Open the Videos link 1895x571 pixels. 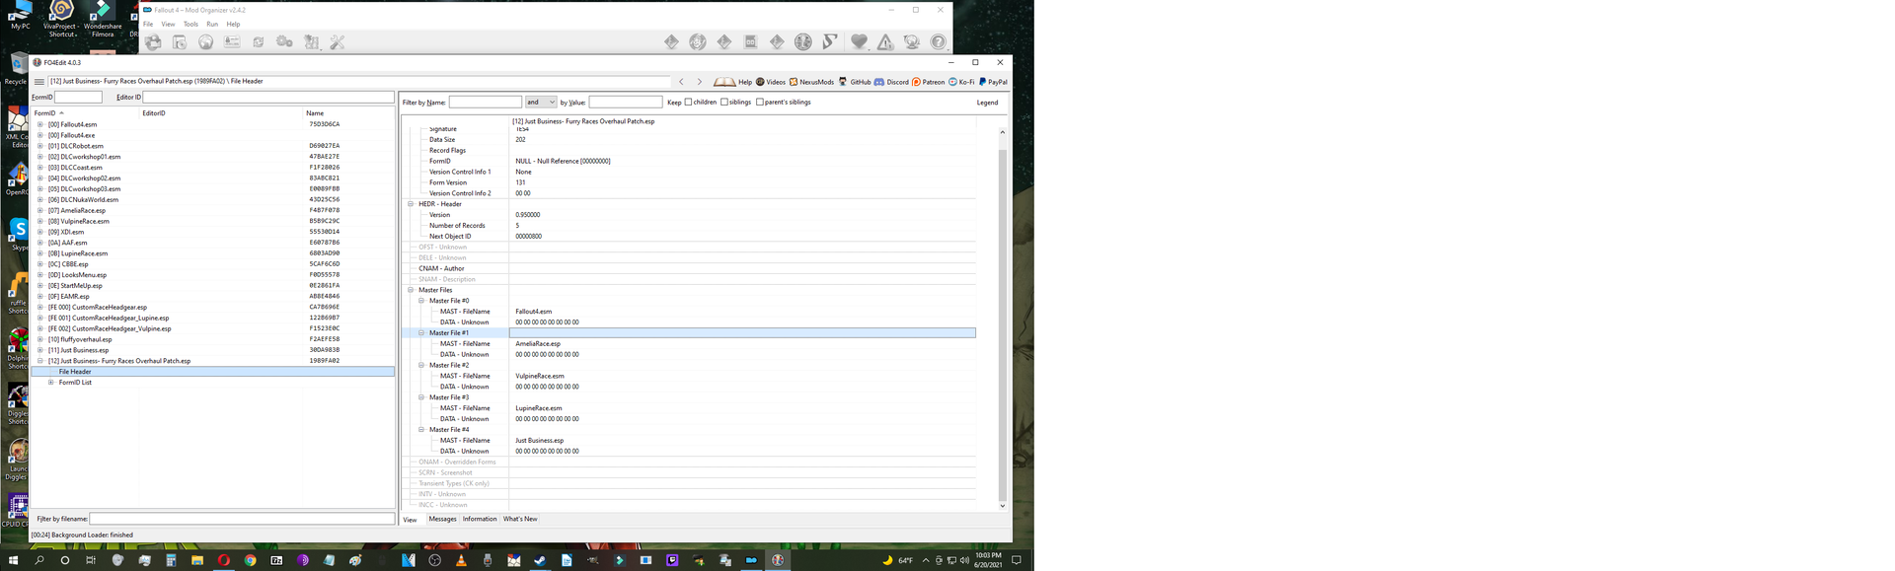[x=771, y=82]
